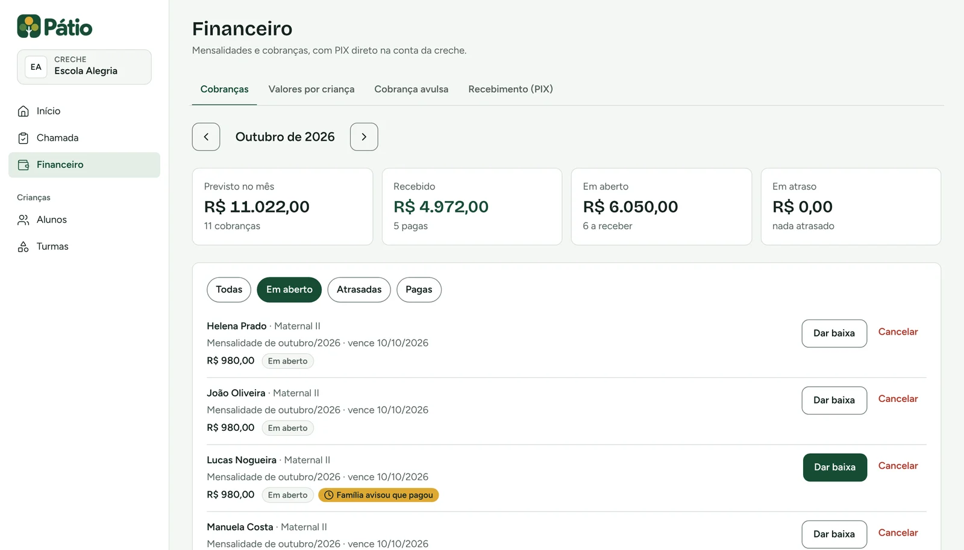
Task: Click Dar baixa for João Oliveira
Action: pos(834,400)
